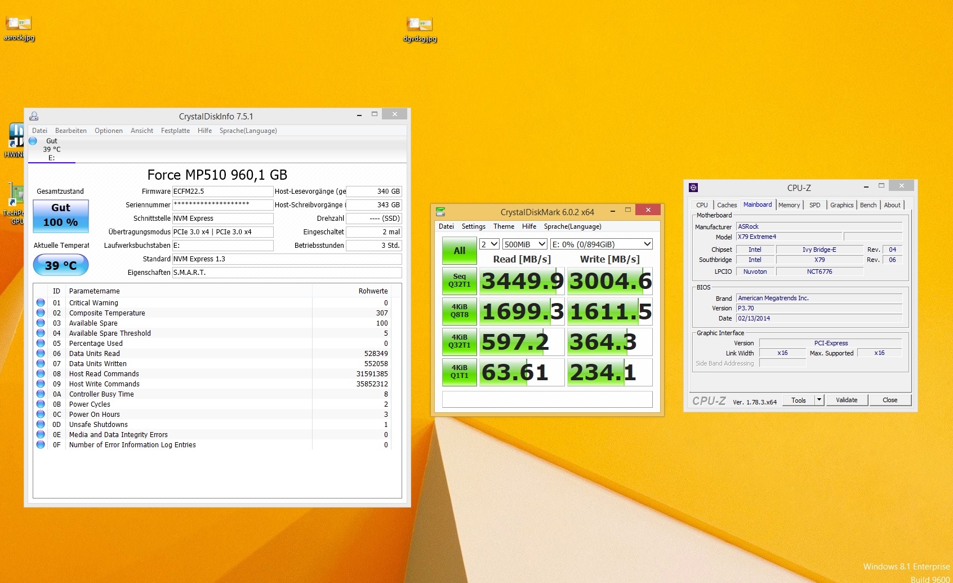Image resolution: width=953 pixels, height=583 pixels.
Task: Switch to the About tab in CPU-Z
Action: click(x=892, y=205)
